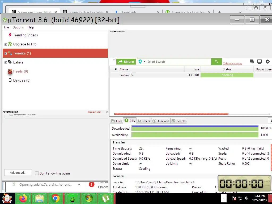Click the remote monitor icon in toolbar
Screen dimensions: 272x204
tap(260, 61)
